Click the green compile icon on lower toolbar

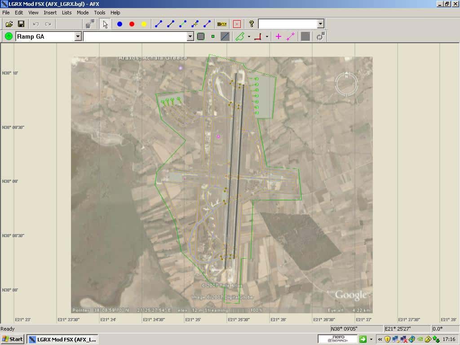pos(8,36)
